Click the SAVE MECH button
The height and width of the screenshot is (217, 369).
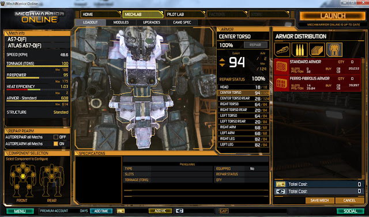319,200
